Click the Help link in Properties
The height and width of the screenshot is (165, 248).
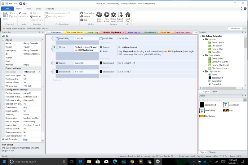coord(25,139)
